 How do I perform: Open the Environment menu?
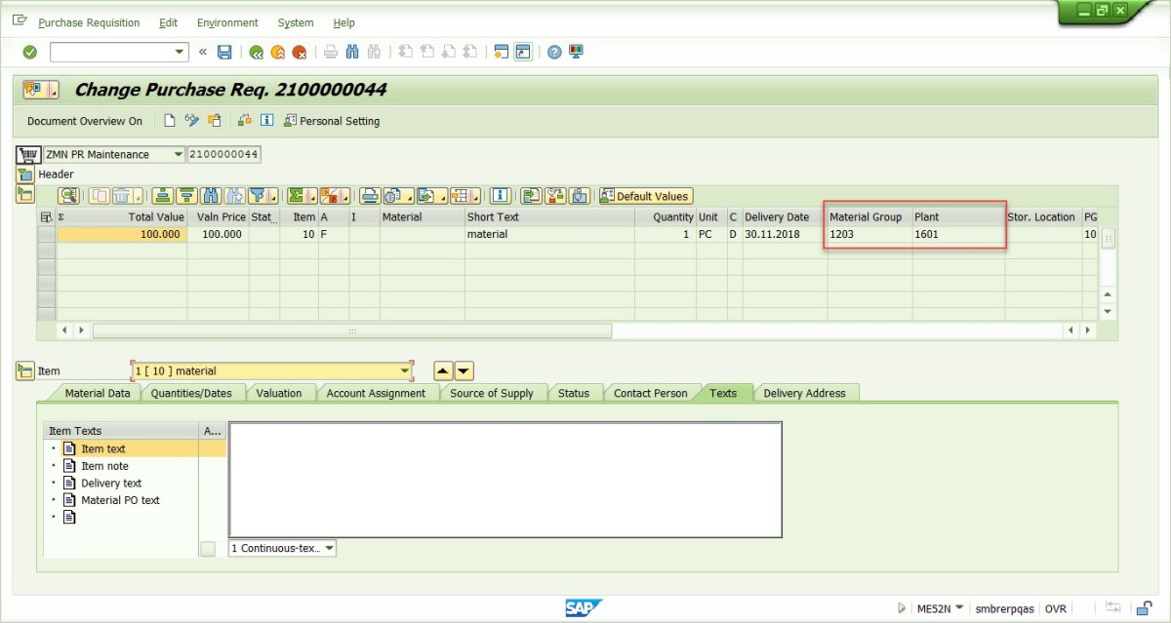point(227,22)
